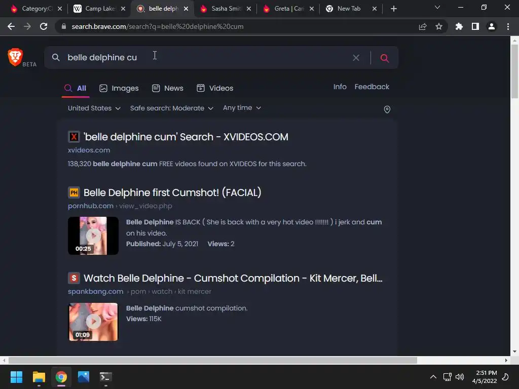Click the horizontal scrollbar thumb

pos(212,360)
